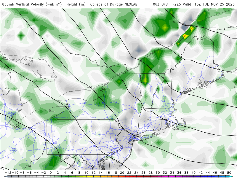The image size is (237, 178).
Task: Click the 4 label on color scale
Action: (x=65, y=173)
